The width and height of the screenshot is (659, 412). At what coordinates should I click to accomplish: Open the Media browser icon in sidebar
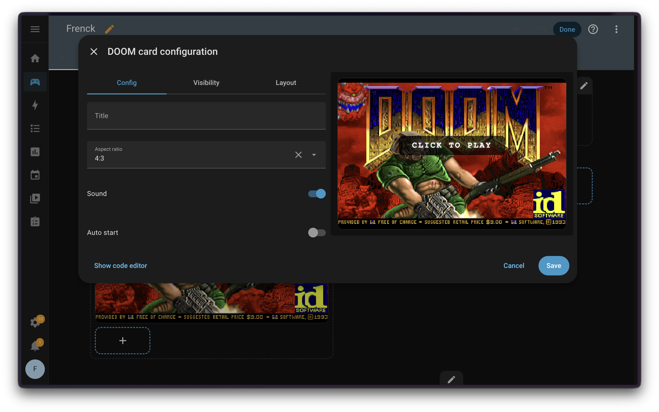click(35, 199)
